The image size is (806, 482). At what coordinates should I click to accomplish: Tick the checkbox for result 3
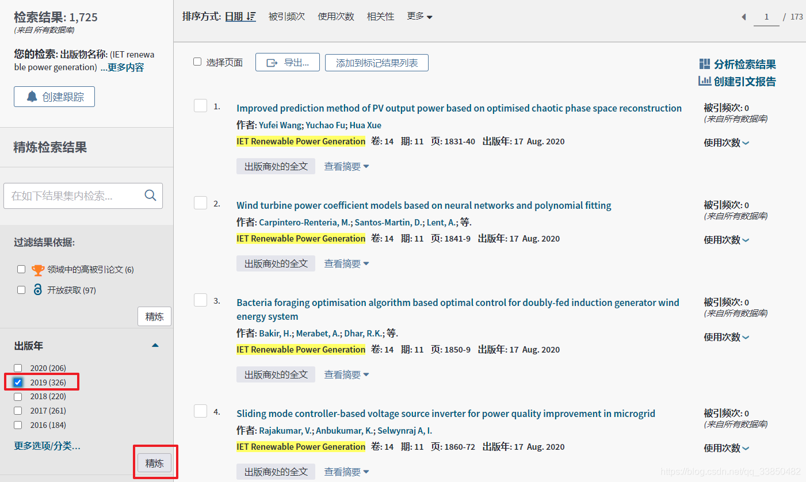[200, 300]
